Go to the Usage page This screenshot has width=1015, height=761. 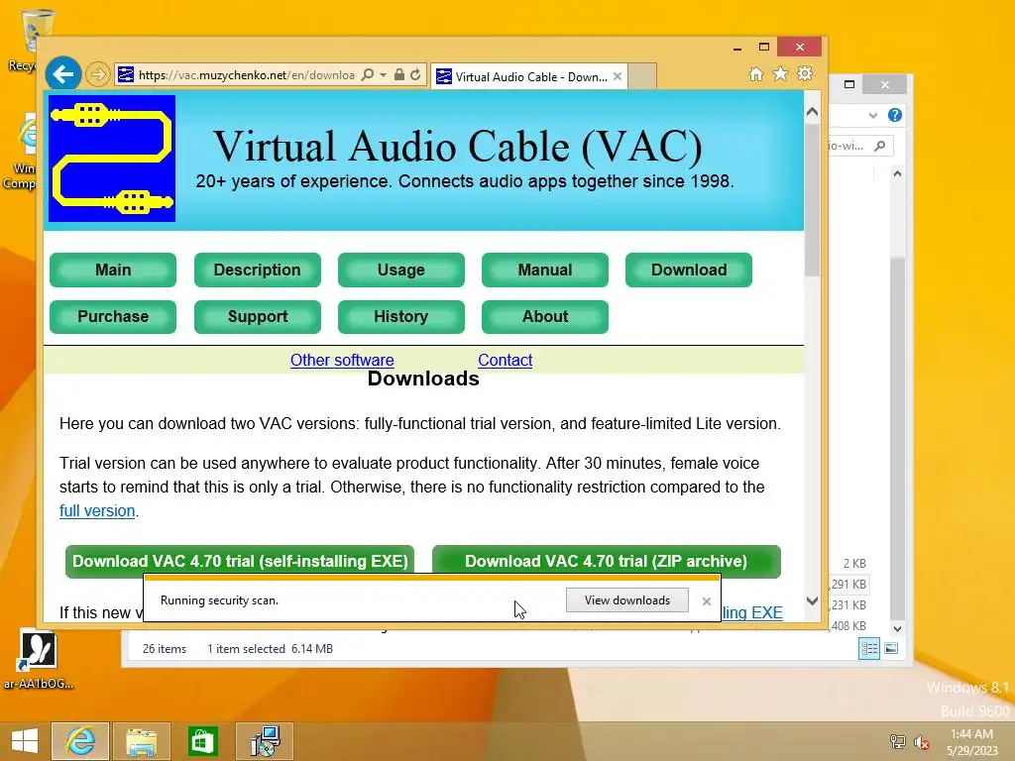click(400, 270)
